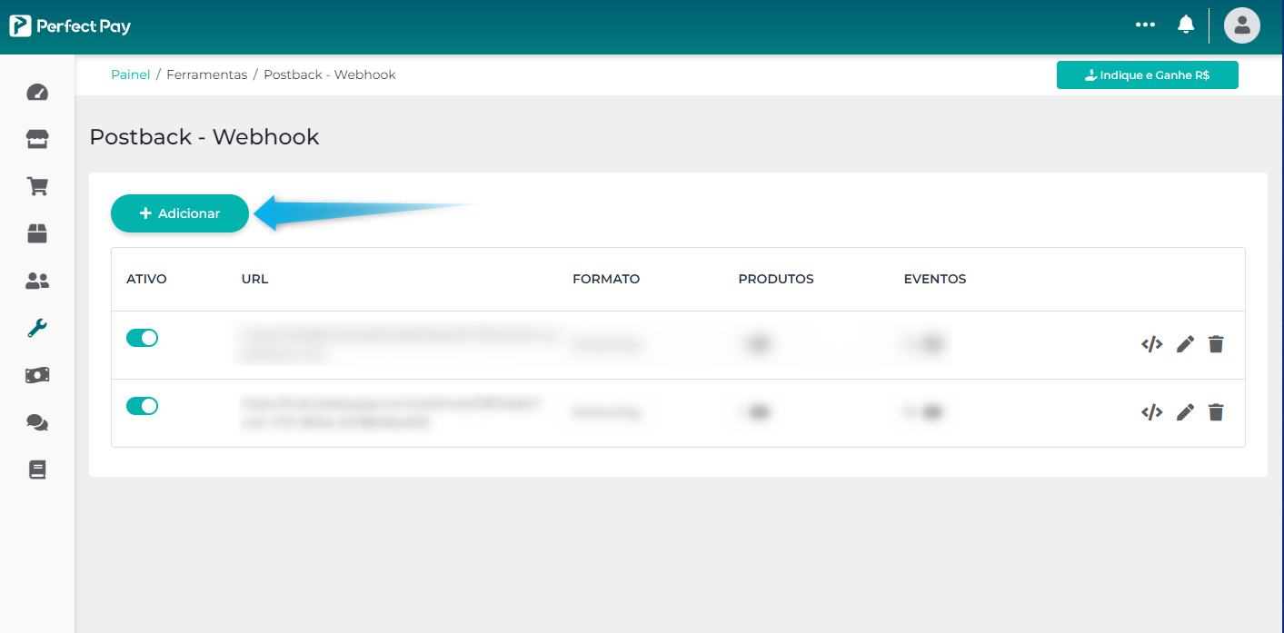Open the user avatar profile menu
Image resolution: width=1284 pixels, height=633 pixels.
pos(1241,25)
